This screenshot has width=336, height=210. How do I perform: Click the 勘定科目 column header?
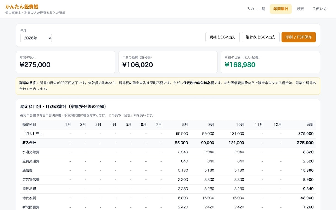(29, 125)
